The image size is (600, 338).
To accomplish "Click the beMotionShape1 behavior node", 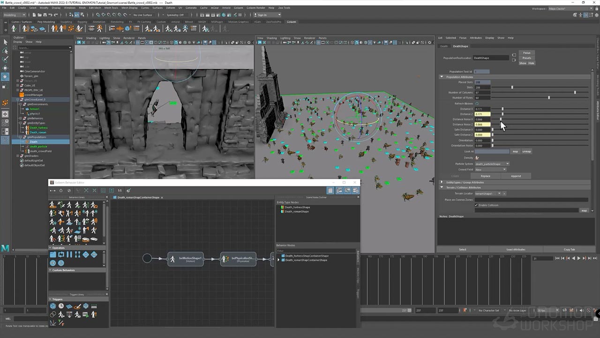I will click(186, 259).
